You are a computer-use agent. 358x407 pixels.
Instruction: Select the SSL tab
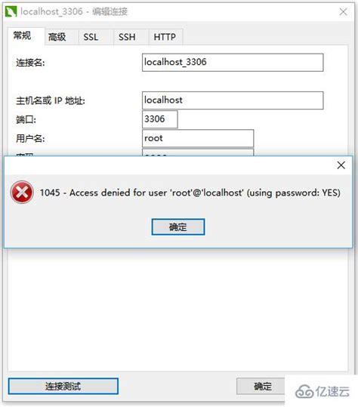coord(91,37)
